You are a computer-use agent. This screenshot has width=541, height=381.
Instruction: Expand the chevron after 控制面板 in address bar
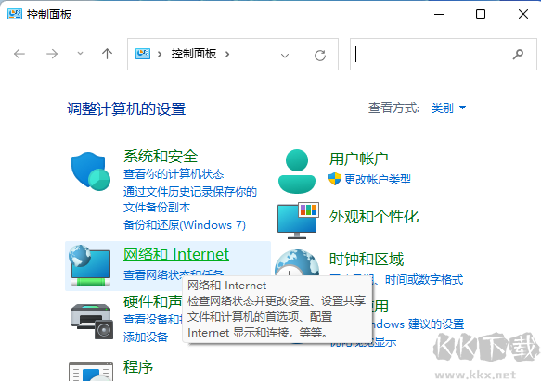coord(227,54)
